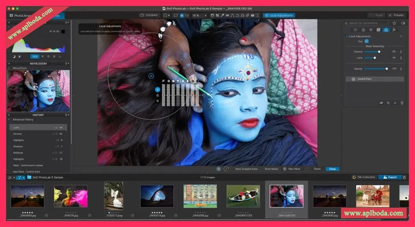
Task: Open the Light adjustments panel icon
Action: (355, 30)
